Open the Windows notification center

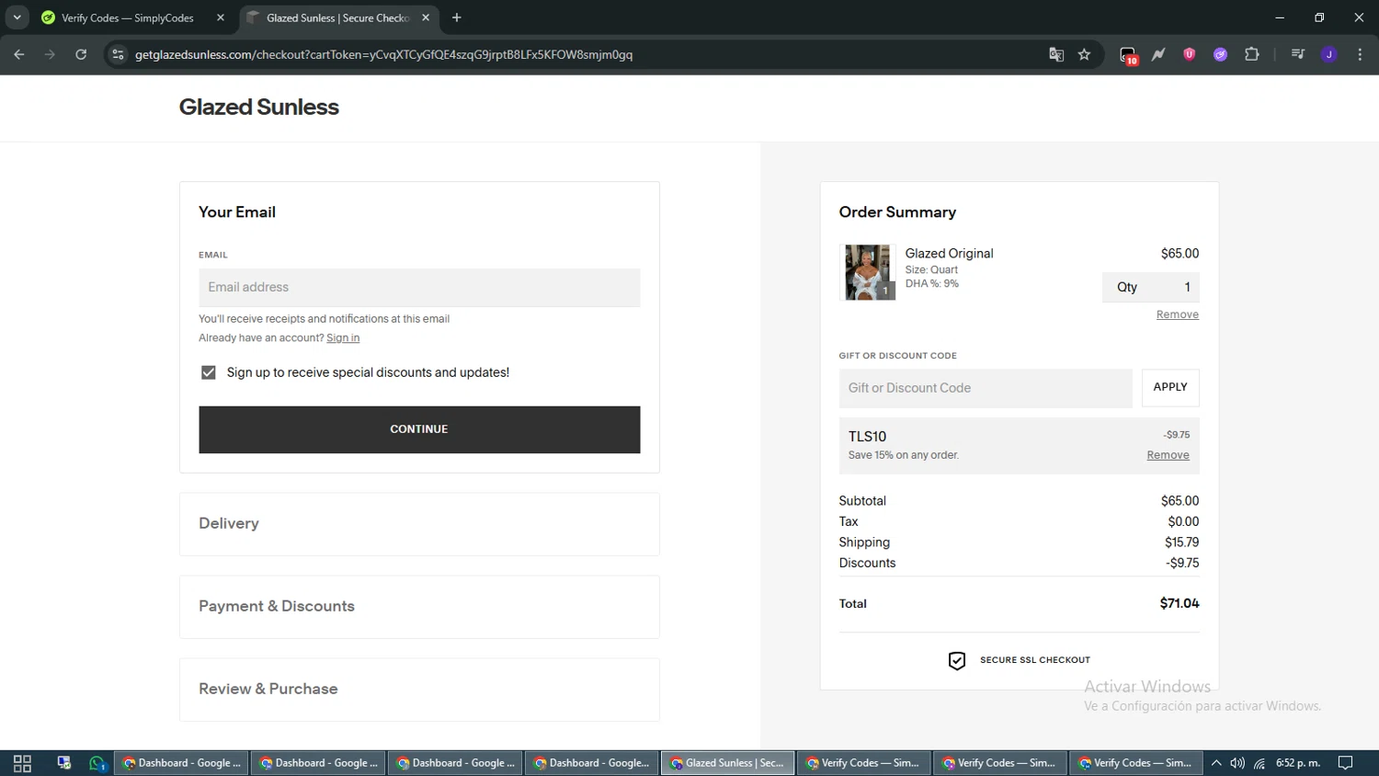[x=1346, y=763]
